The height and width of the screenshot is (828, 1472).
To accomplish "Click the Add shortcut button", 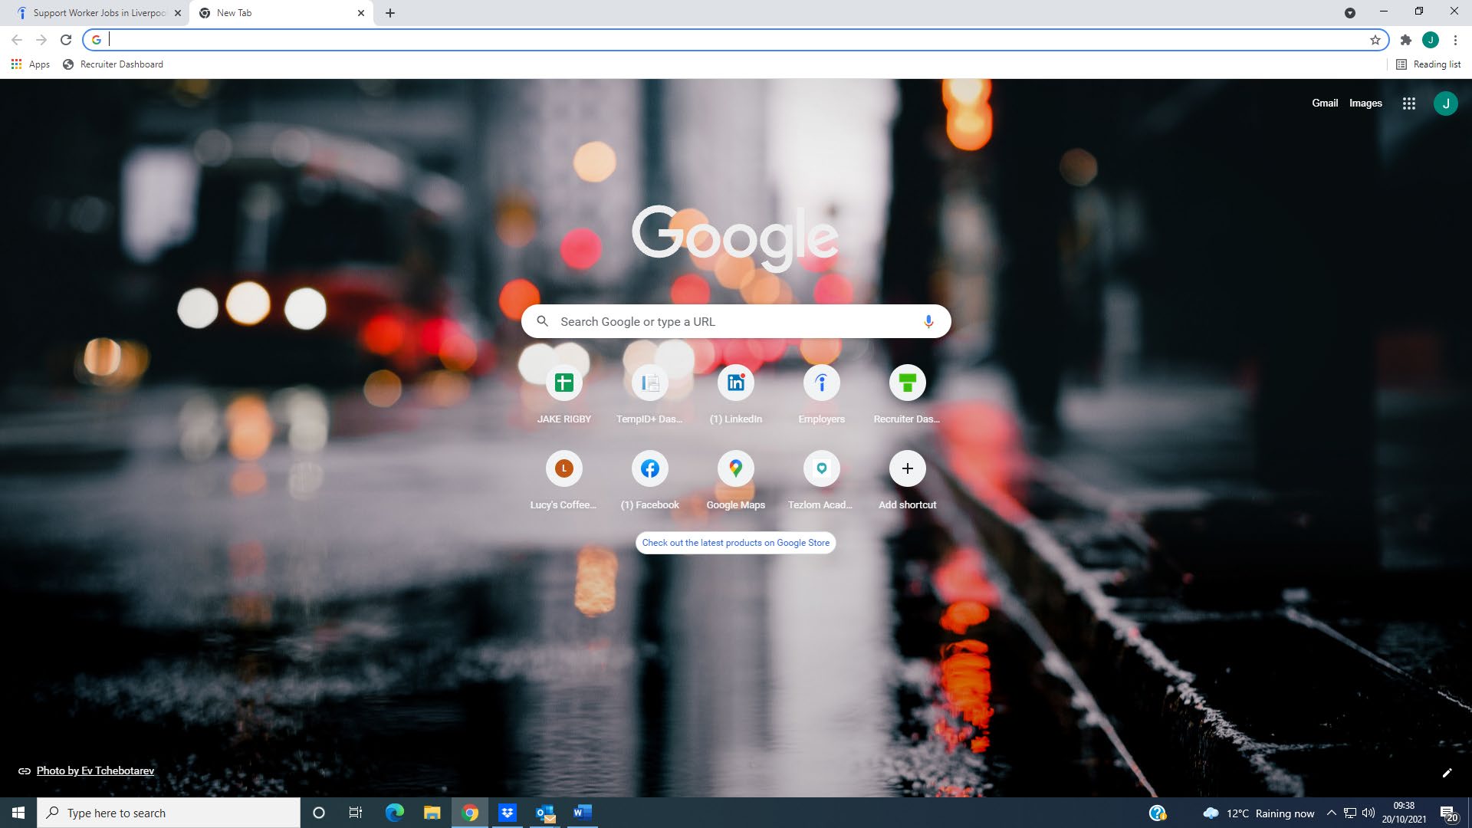I will [907, 469].
